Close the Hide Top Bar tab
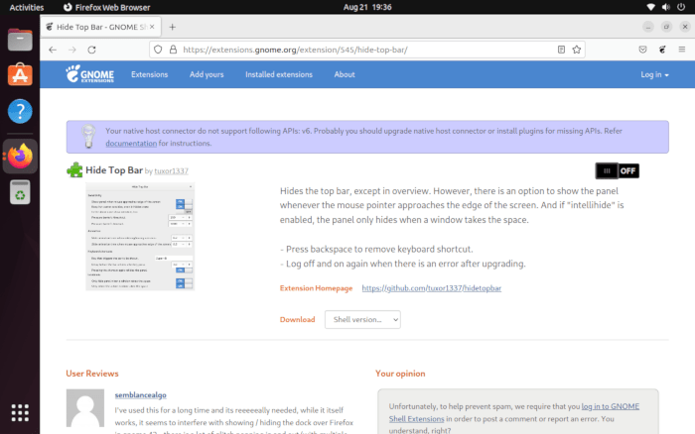 tap(152, 27)
